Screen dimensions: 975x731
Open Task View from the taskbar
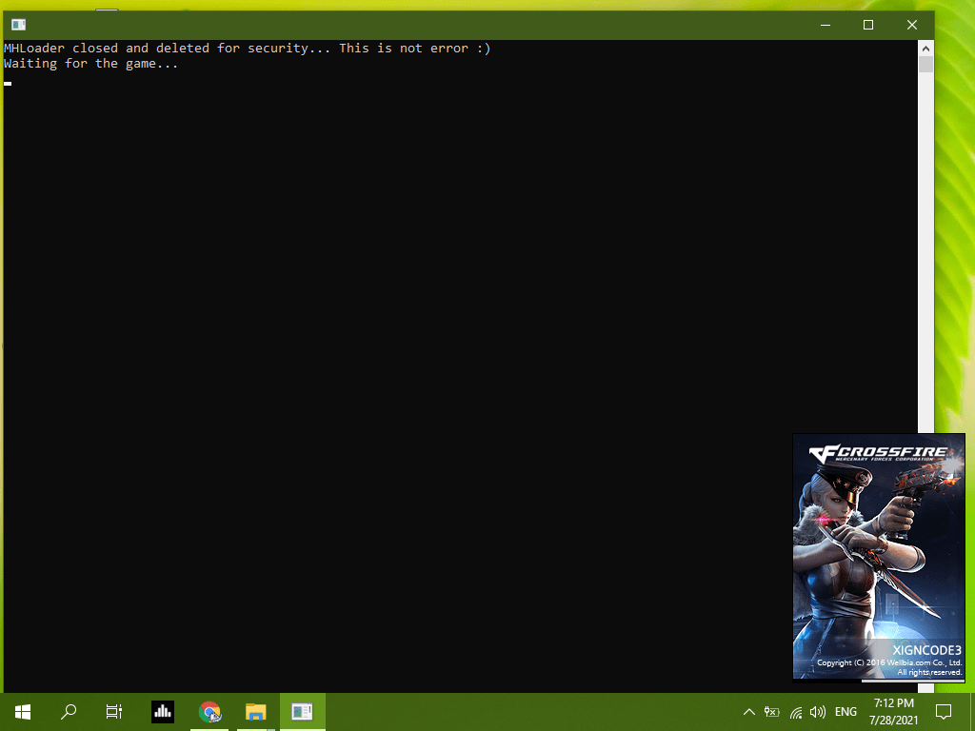click(114, 712)
